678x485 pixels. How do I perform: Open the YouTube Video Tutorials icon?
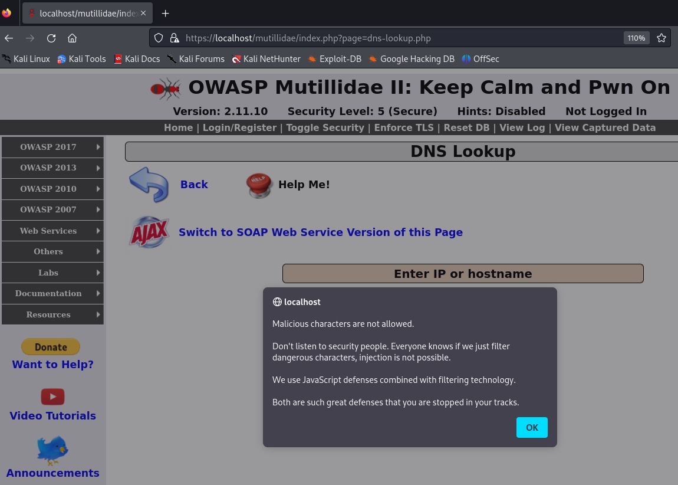point(52,396)
